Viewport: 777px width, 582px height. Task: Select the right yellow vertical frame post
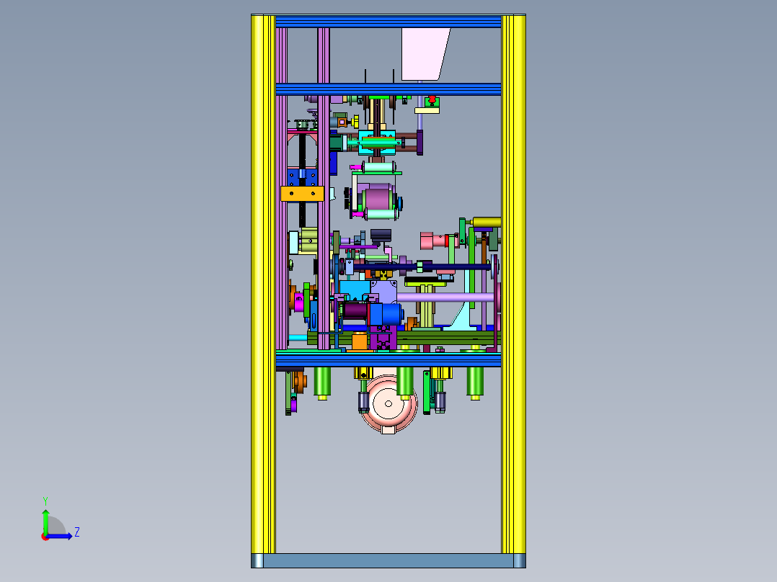pyautogui.click(x=513, y=284)
